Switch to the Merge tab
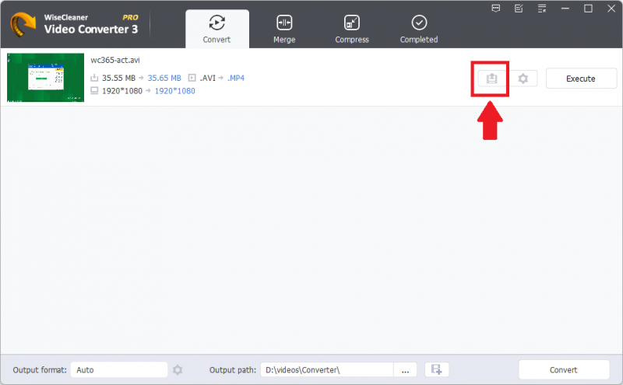This screenshot has width=623, height=385. tap(284, 29)
